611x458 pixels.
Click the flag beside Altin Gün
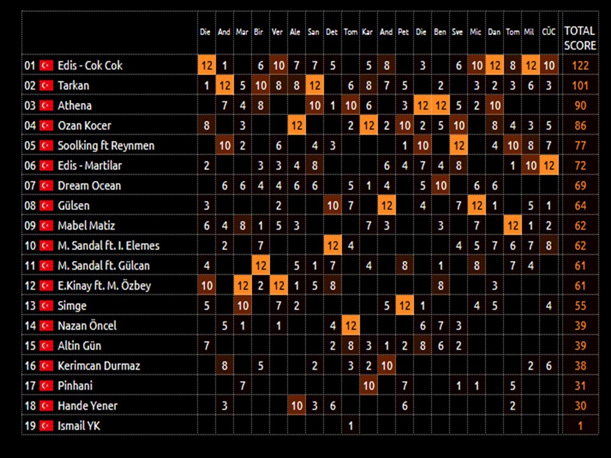click(x=46, y=345)
